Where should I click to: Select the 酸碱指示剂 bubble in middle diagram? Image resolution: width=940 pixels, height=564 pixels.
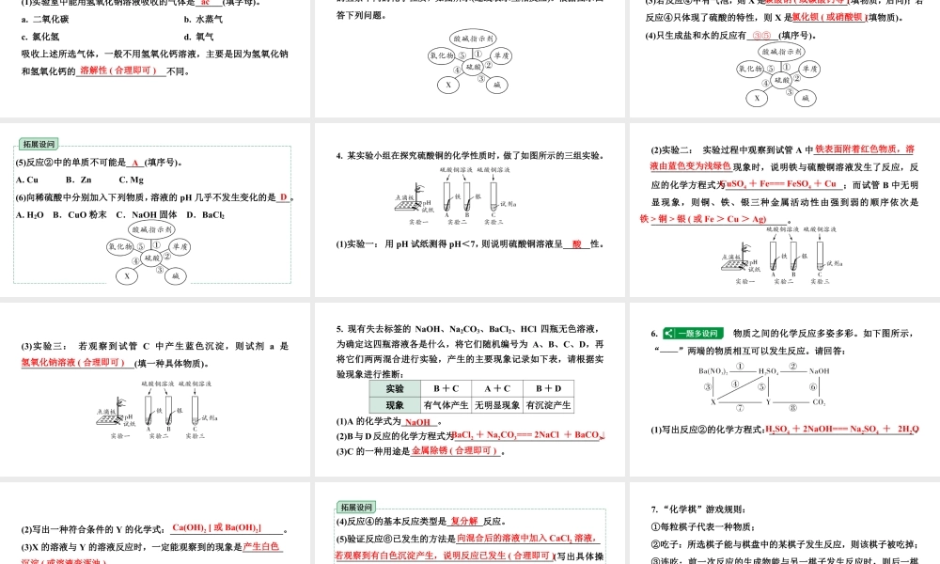coord(472,39)
